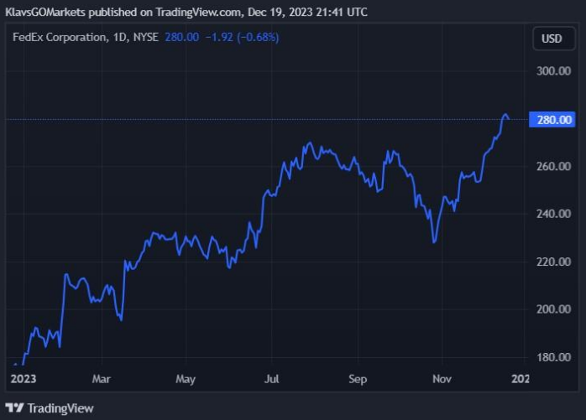Click the Nov time axis label
Viewport: 586px width, 420px height.
pyautogui.click(x=442, y=379)
